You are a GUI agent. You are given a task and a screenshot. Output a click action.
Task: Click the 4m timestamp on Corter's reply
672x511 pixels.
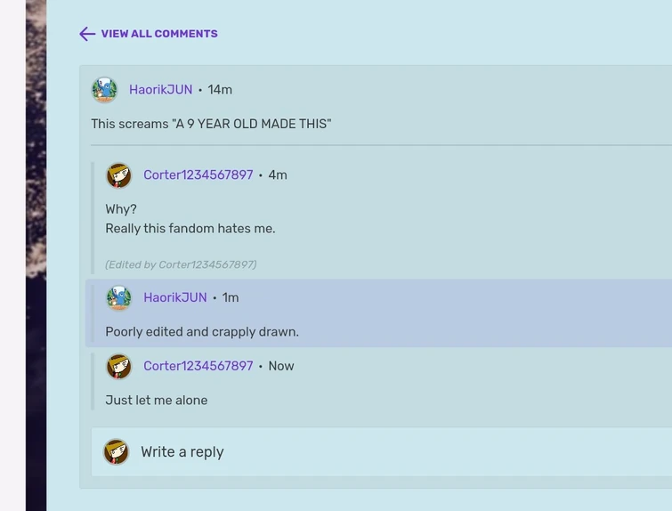point(278,174)
